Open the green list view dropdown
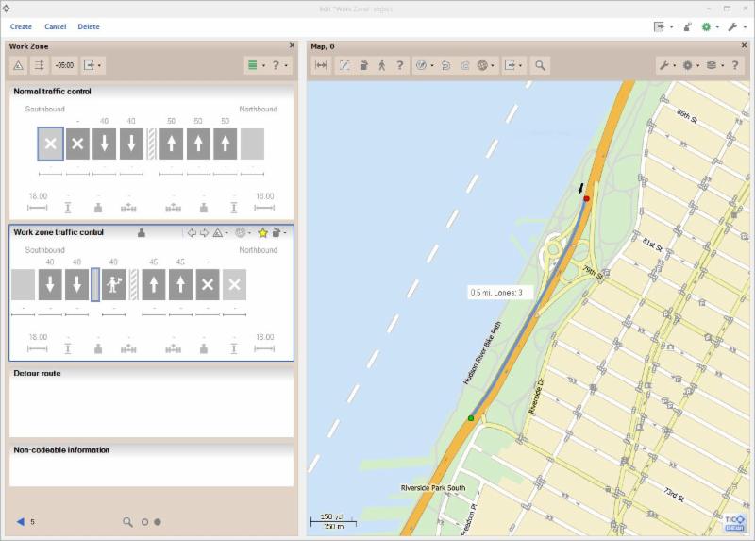Image resolution: width=755 pixels, height=541 pixels. [x=255, y=66]
